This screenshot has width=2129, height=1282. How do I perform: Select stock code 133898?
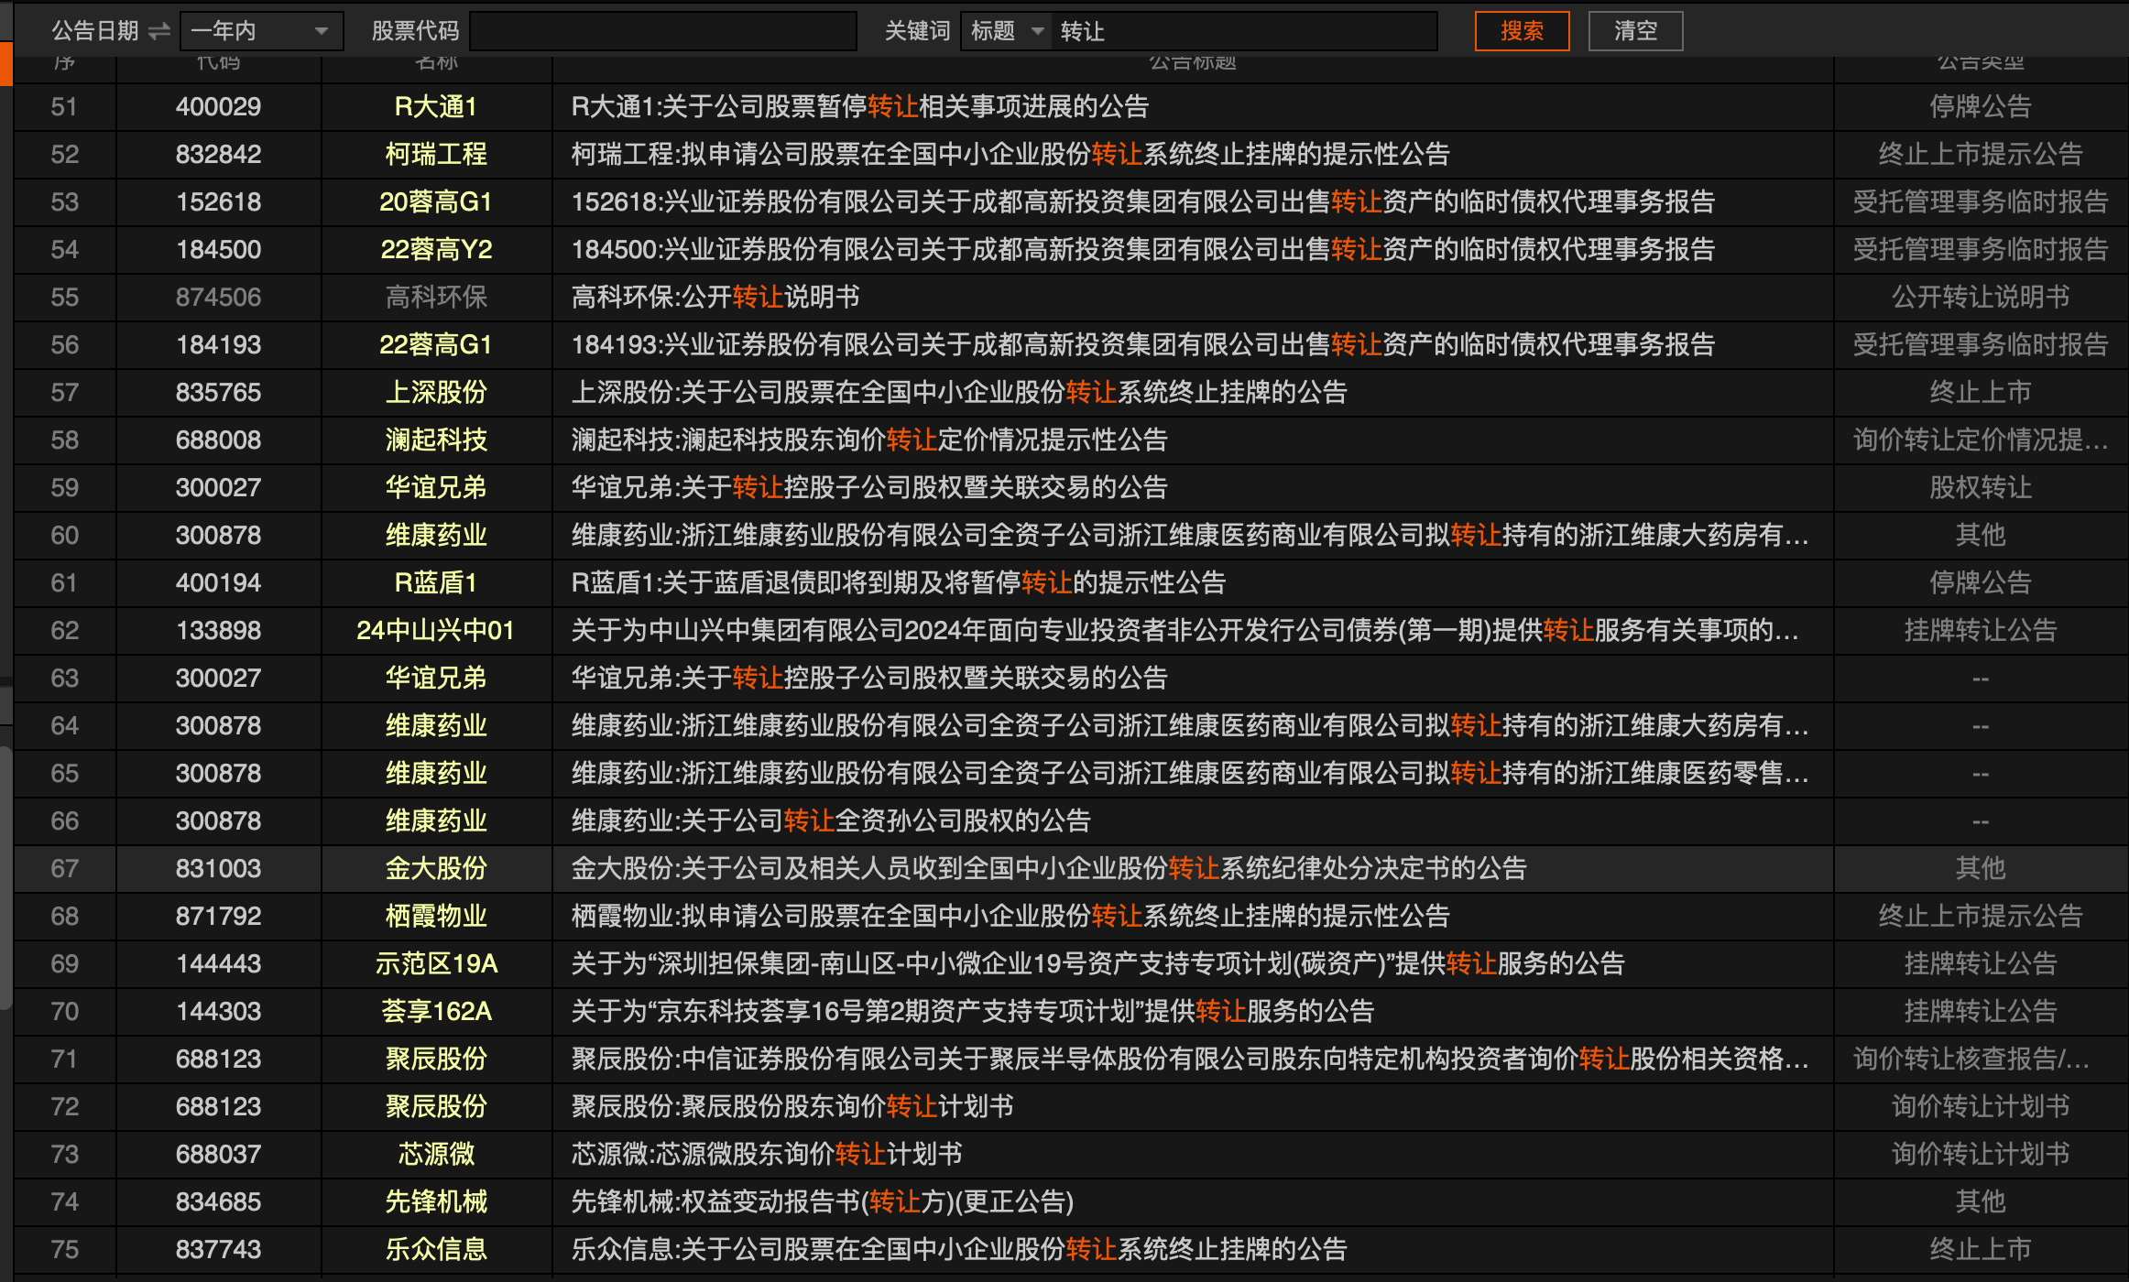coord(218,630)
